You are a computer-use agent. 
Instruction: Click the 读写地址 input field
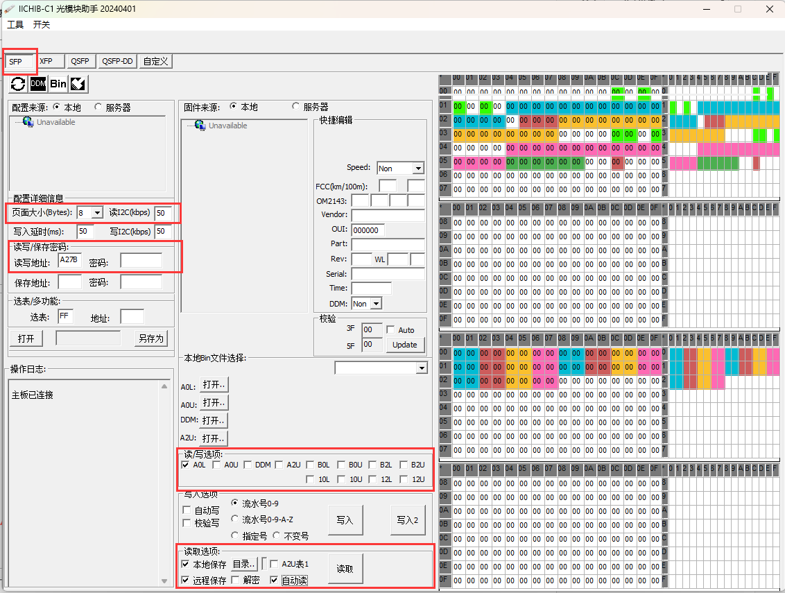point(69,261)
